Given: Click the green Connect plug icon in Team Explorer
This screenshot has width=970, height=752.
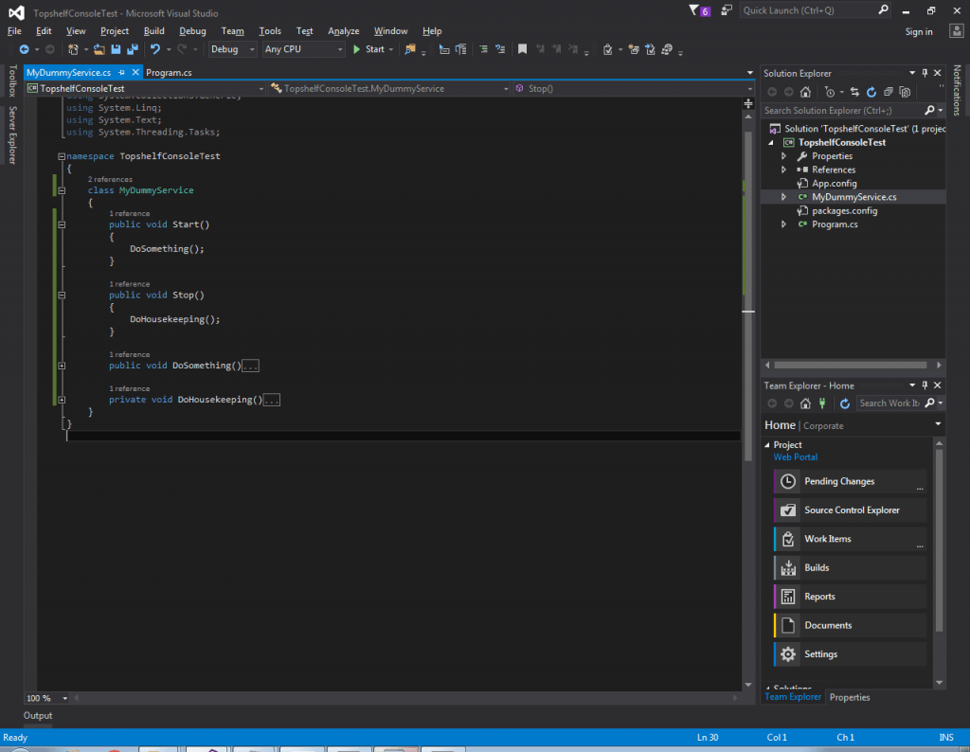Looking at the screenshot, I should click(x=822, y=403).
